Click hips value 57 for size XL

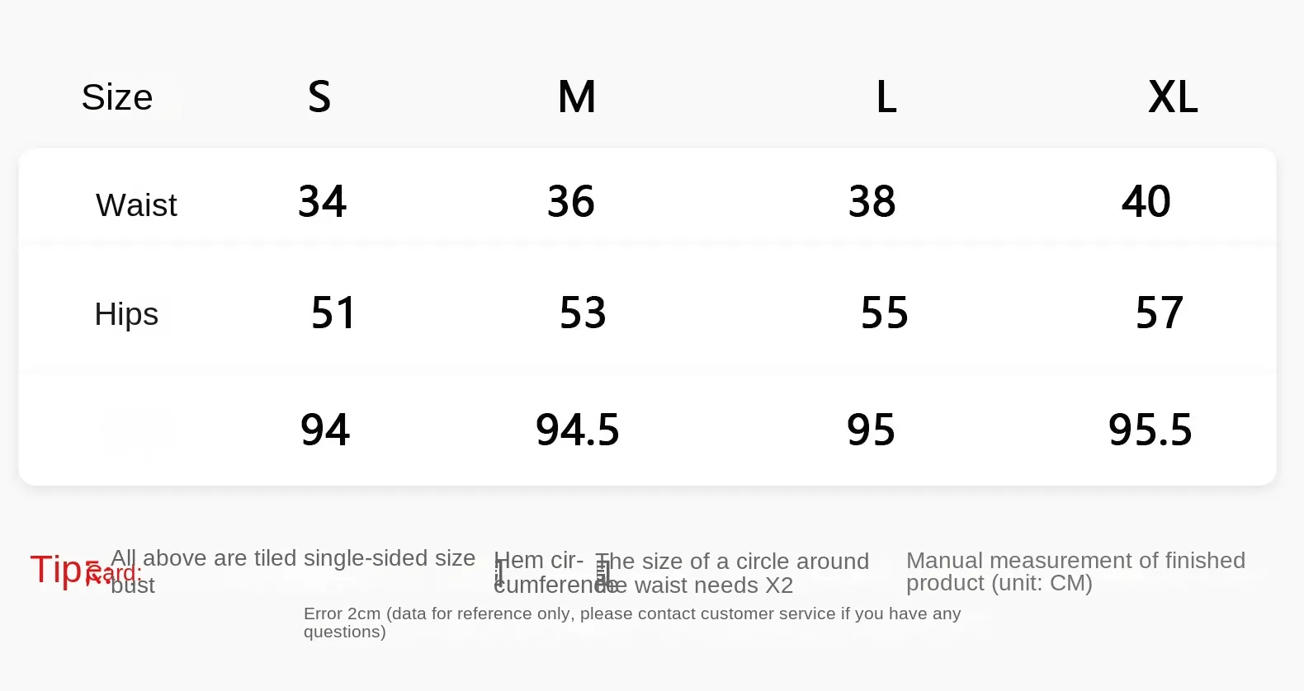point(1160,313)
